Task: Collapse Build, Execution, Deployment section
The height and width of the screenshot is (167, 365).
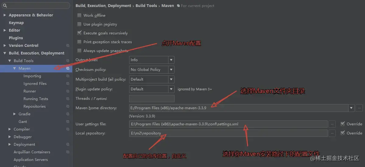Action: (5, 53)
